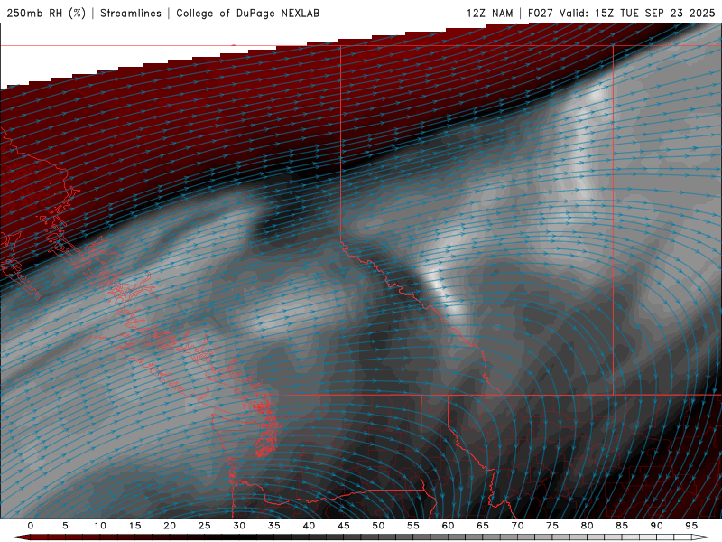Click the colorbar label "15"
The width and height of the screenshot is (722, 542).
[x=134, y=526]
